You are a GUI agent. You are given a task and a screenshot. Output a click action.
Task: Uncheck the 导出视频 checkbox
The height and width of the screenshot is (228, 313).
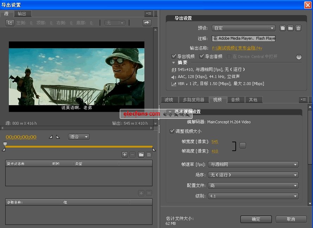pyautogui.click(x=173, y=56)
